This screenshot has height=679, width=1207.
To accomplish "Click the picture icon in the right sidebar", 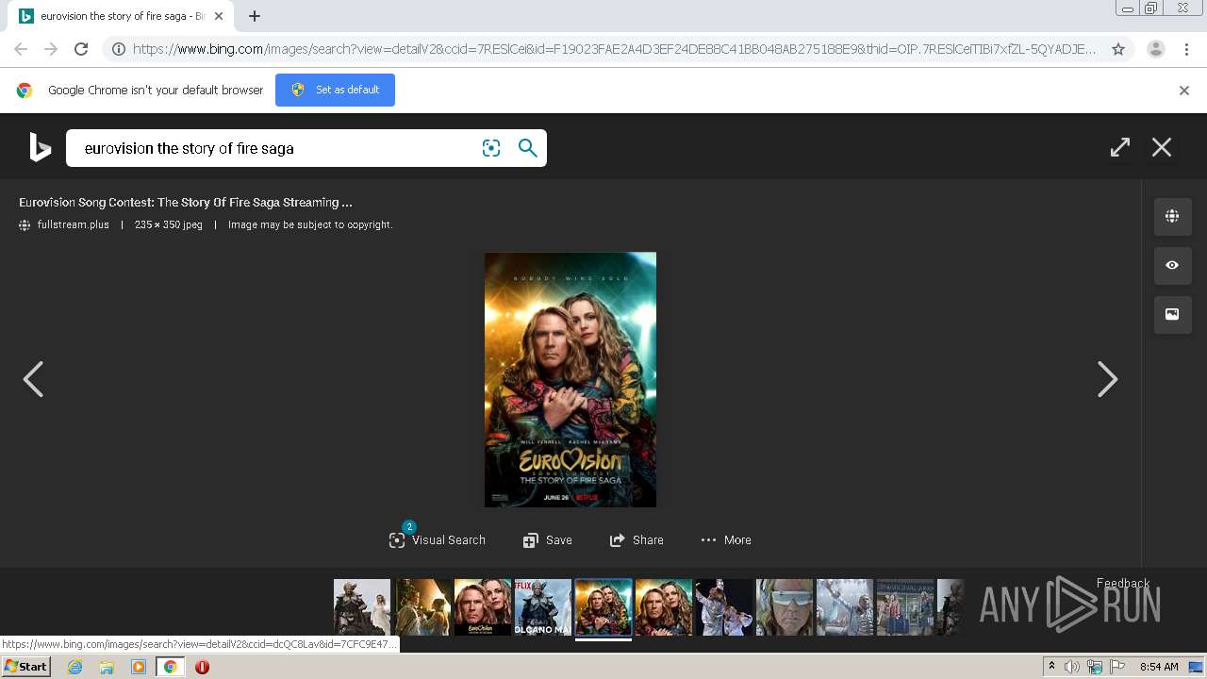I will (x=1172, y=314).
